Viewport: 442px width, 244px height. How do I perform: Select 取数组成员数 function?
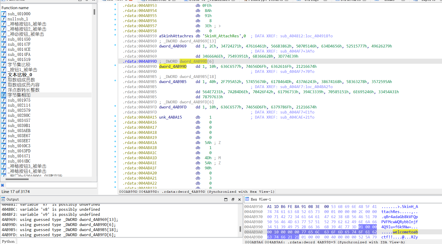(21, 80)
